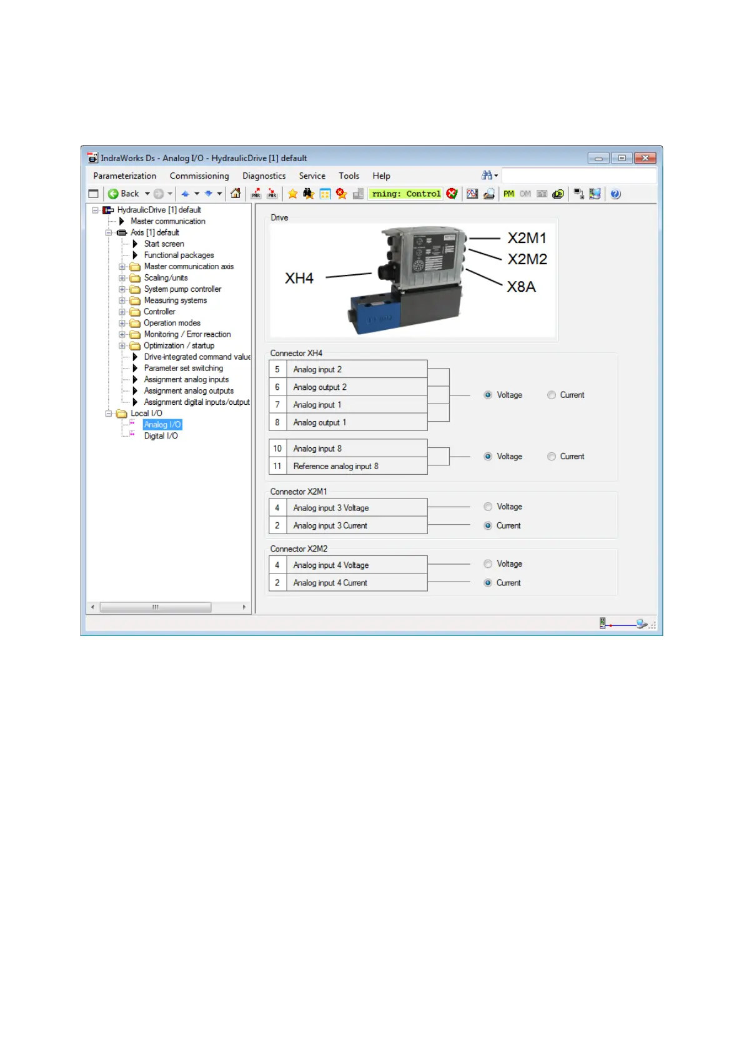Click the second PAR save parameters icon
Viewport: 744px width, 1052px height.
coord(272,194)
